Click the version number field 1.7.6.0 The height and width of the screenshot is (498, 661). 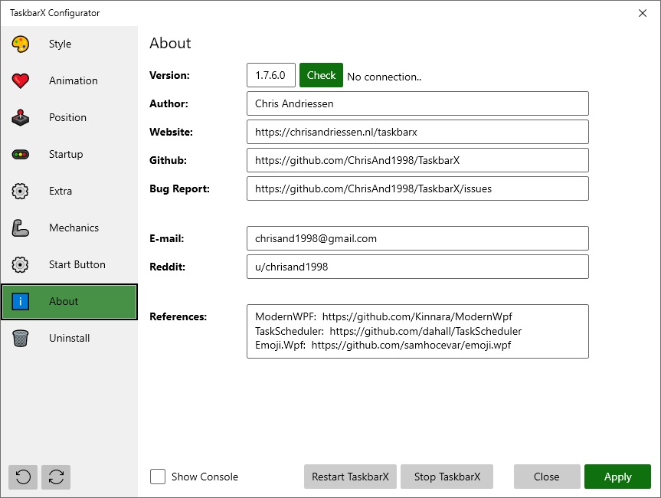pyautogui.click(x=270, y=75)
